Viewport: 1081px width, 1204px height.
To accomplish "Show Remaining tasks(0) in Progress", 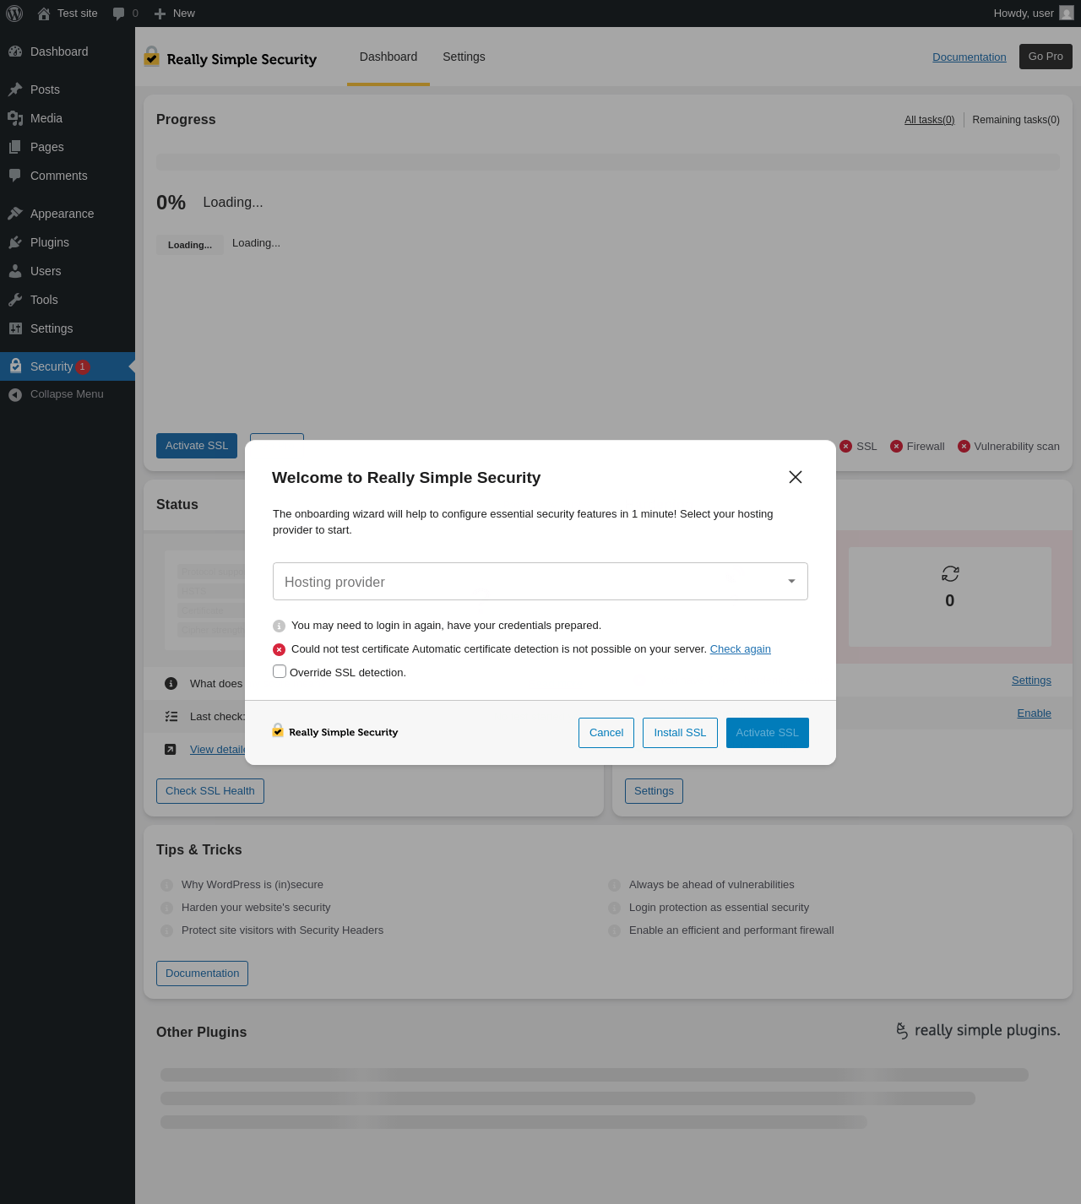I will pyautogui.click(x=1016, y=120).
